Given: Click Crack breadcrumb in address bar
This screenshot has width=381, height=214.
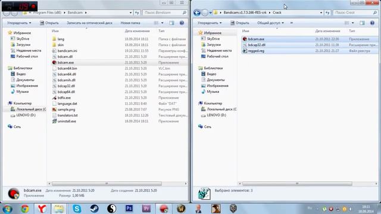Looking at the screenshot, I should [x=277, y=12].
